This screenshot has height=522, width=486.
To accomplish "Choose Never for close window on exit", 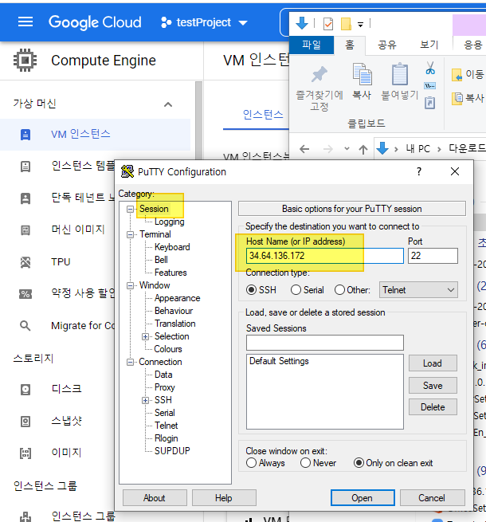I will point(305,463).
